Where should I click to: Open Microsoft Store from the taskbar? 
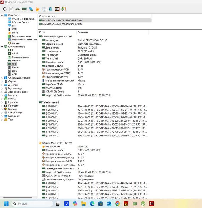(x=100, y=204)
